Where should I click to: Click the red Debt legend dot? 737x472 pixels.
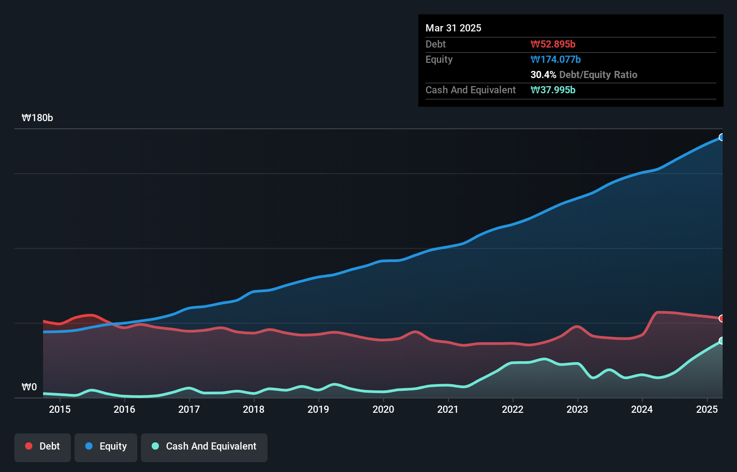point(28,446)
